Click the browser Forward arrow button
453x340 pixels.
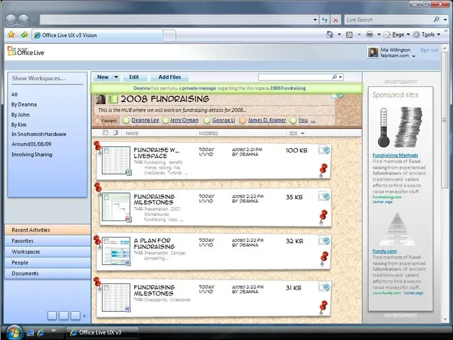point(23,20)
